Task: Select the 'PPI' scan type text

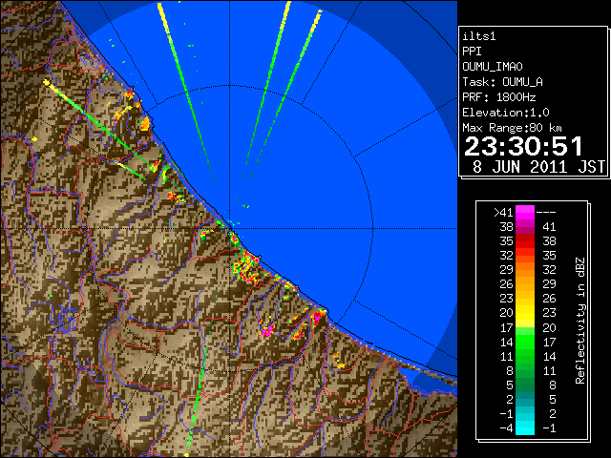Action: (472, 52)
